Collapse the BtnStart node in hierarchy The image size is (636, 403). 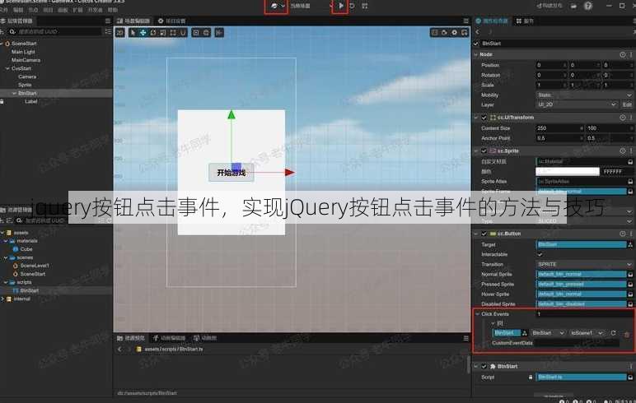[14, 93]
